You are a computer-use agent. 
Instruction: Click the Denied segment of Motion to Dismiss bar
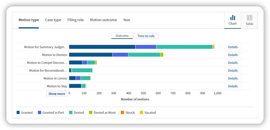[144, 55]
